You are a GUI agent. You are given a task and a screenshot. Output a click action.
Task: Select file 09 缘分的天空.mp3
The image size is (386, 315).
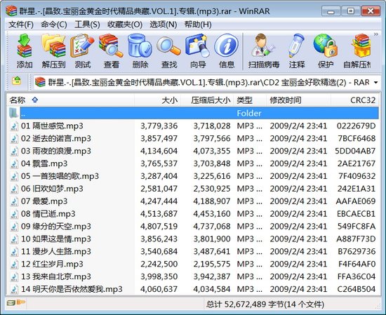point(193,227)
